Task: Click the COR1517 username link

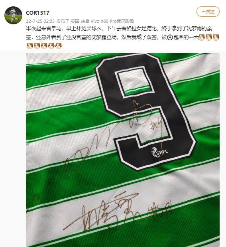Action: [x=37, y=13]
